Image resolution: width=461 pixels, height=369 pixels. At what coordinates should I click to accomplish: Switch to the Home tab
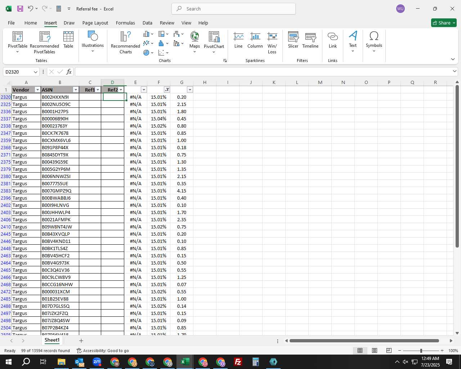[31, 23]
